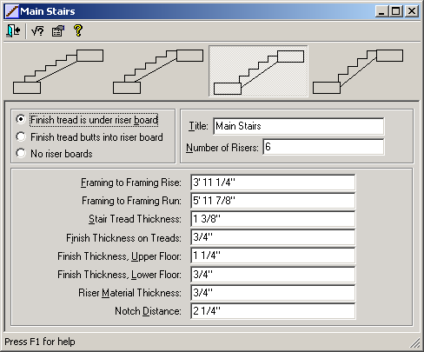The image size is (424, 352).
Task: Click the yellow question mark help icon
Action: pyautogui.click(x=78, y=30)
